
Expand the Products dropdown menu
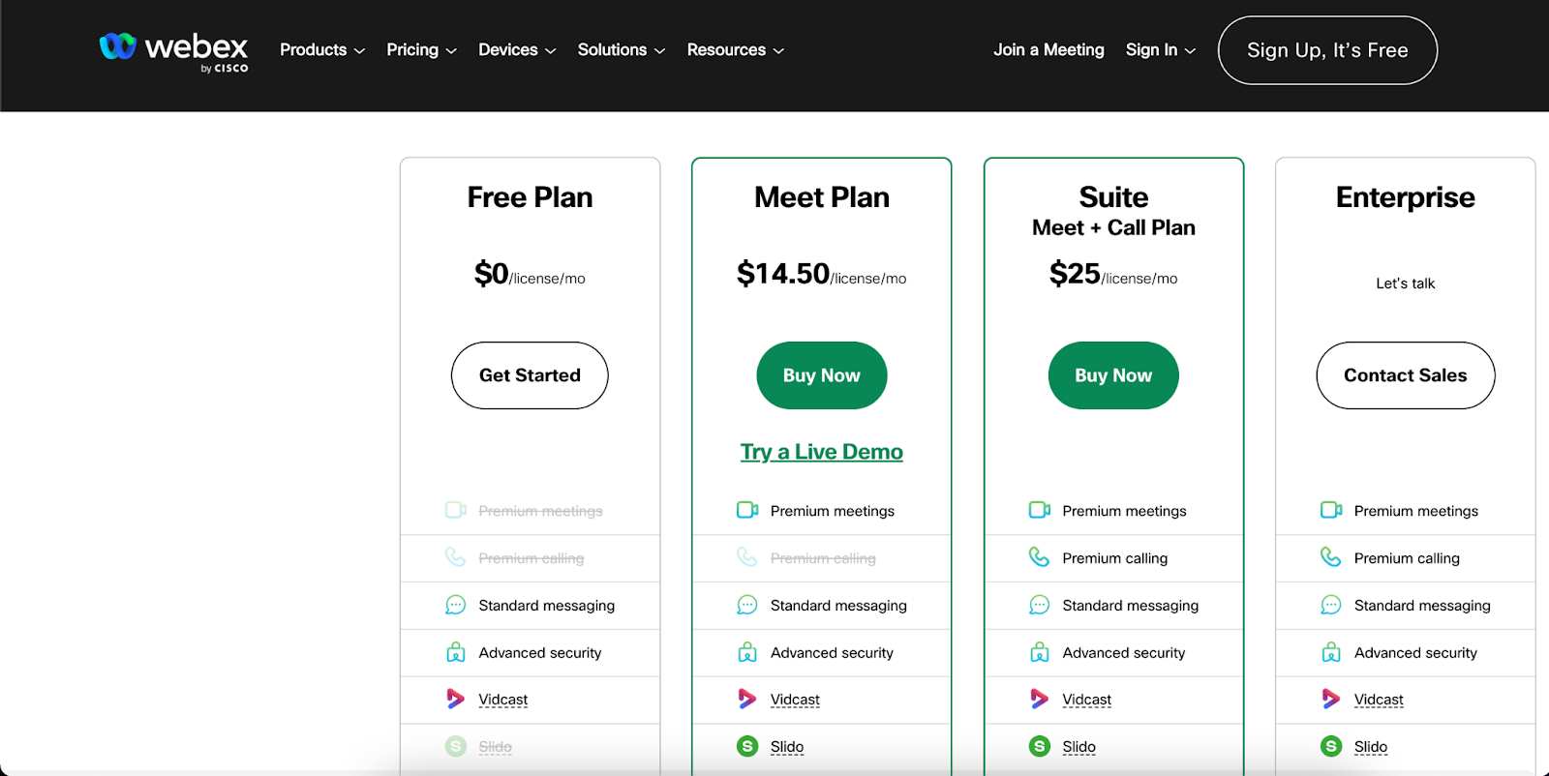(322, 50)
